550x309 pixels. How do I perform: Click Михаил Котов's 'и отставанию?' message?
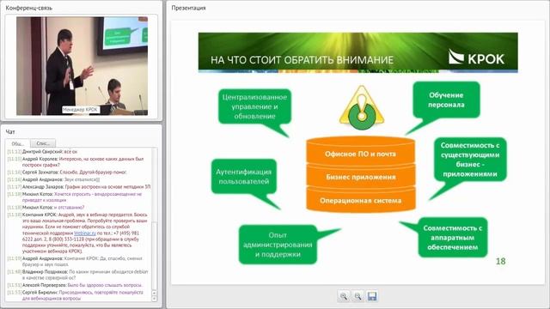pyautogui.click(x=46, y=208)
